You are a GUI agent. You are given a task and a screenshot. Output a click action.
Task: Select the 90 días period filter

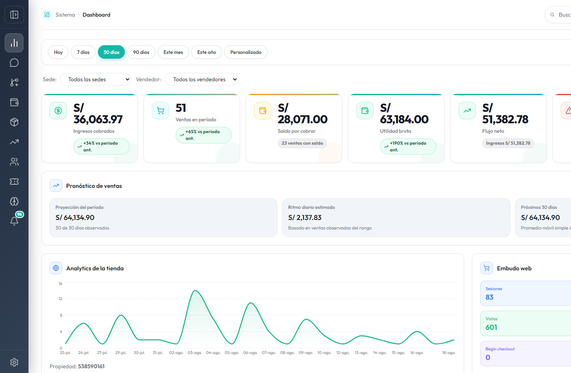(x=141, y=52)
